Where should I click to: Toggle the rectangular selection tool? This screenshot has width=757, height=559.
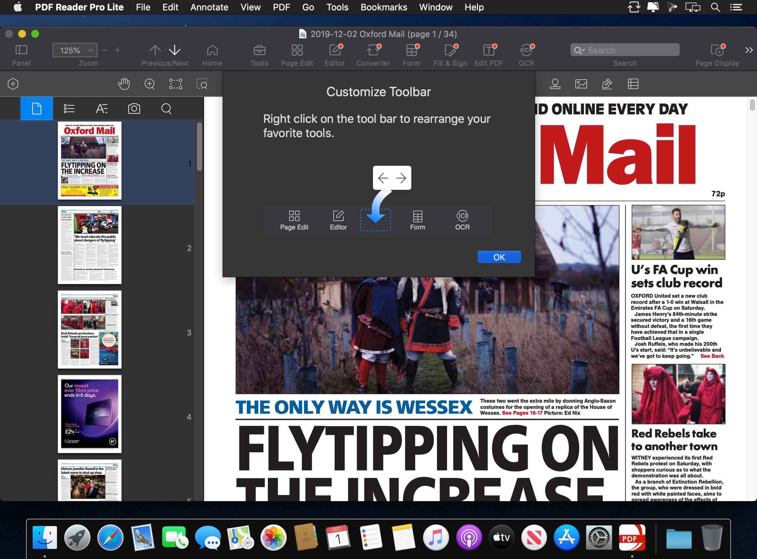tap(175, 84)
